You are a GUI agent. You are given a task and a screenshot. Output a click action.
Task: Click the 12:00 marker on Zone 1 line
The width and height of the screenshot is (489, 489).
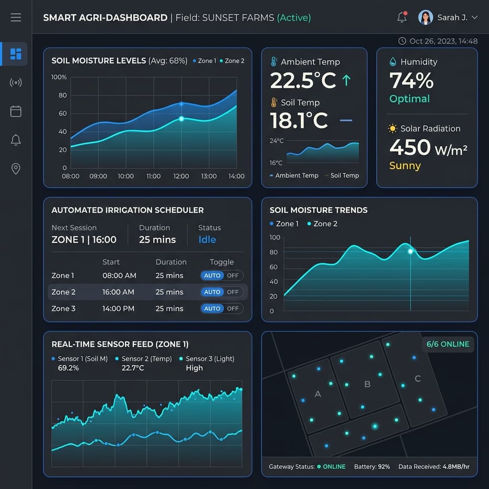[x=181, y=104]
